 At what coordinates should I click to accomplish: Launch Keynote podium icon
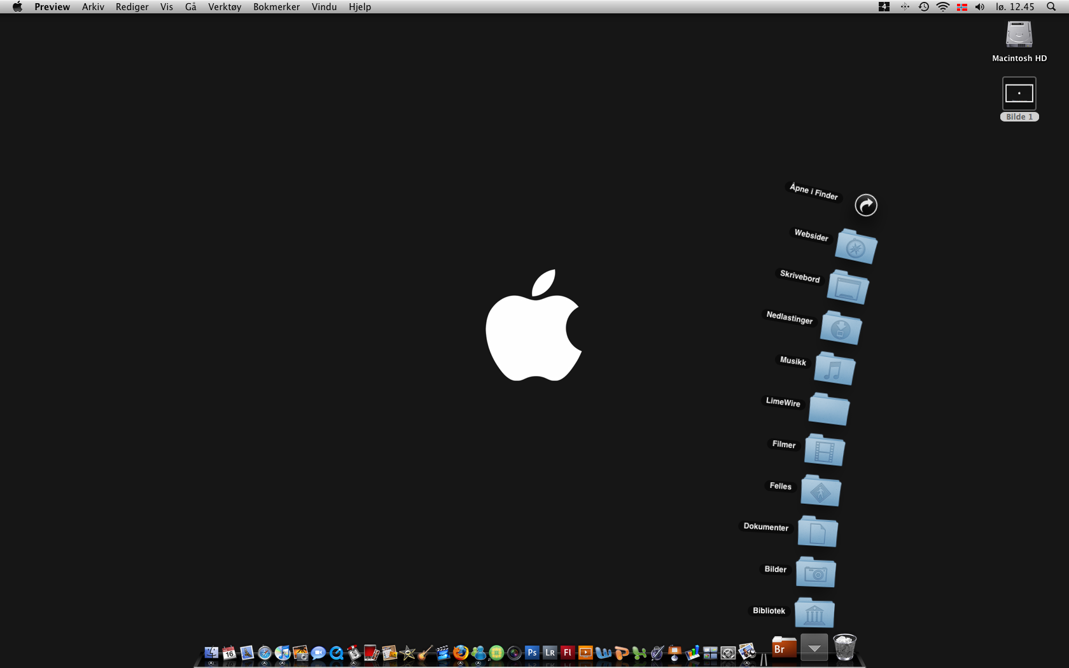pyautogui.click(x=674, y=653)
